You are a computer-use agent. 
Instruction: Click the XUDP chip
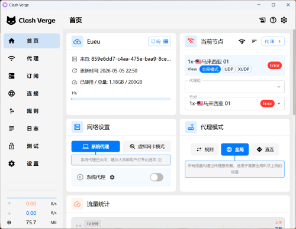coord(243,69)
